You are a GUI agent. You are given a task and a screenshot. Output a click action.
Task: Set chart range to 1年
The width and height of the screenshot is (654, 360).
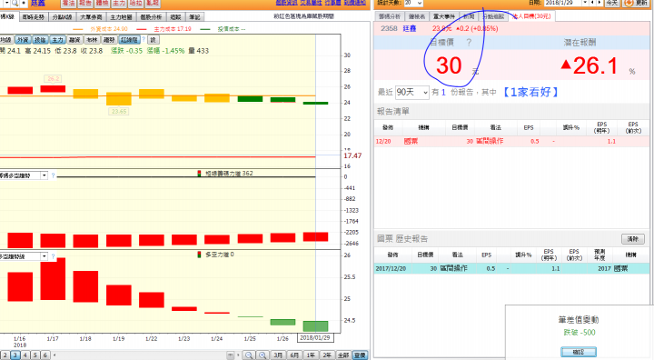point(311,355)
